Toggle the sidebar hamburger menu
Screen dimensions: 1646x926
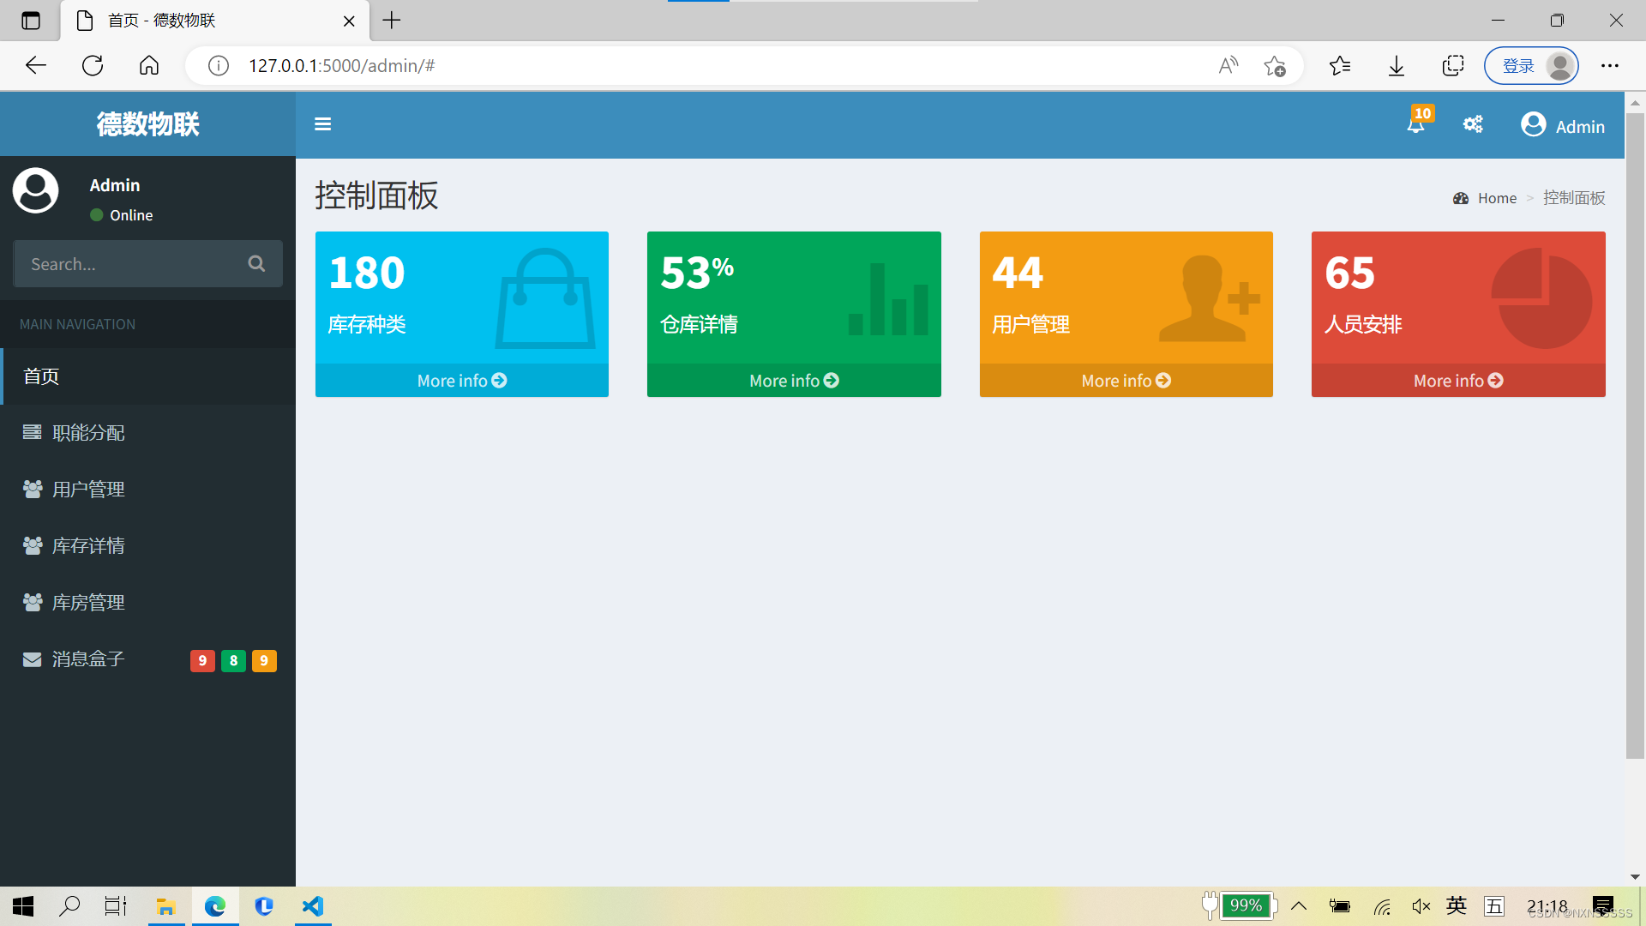[x=322, y=124]
